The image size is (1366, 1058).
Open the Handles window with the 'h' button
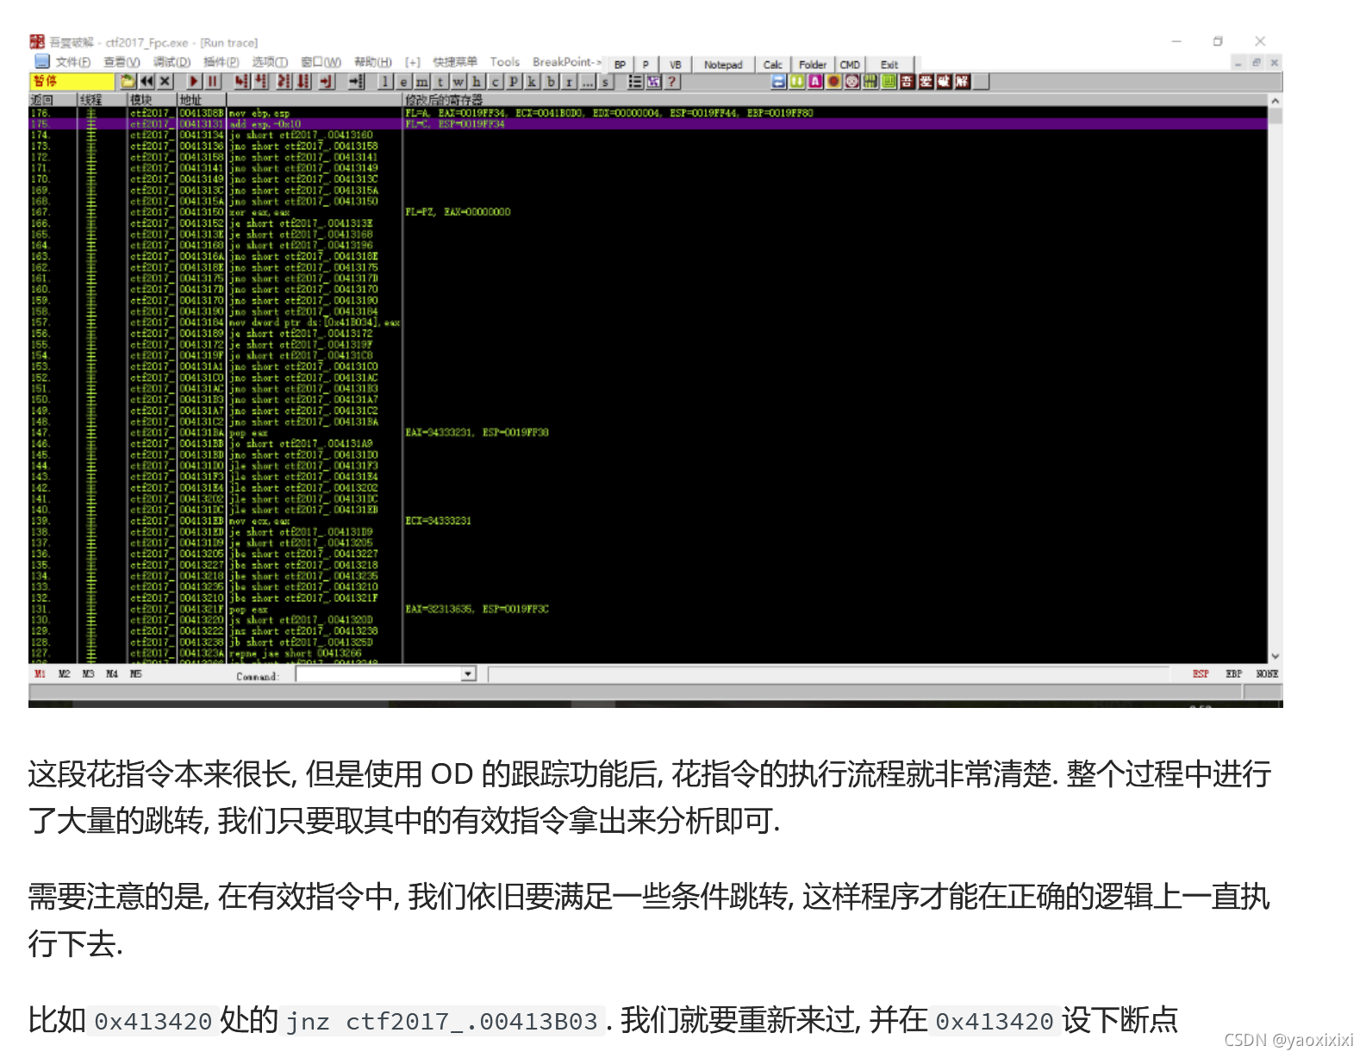[477, 81]
